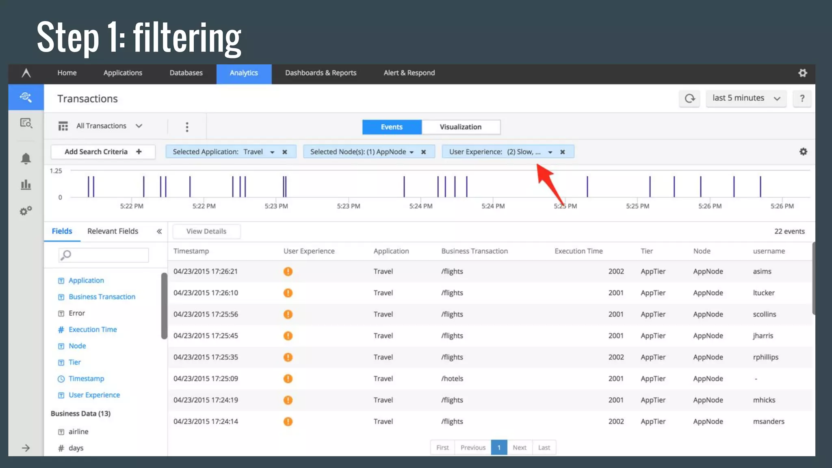The image size is (832, 468).
Task: Click the help question mark button
Action: [802, 98]
